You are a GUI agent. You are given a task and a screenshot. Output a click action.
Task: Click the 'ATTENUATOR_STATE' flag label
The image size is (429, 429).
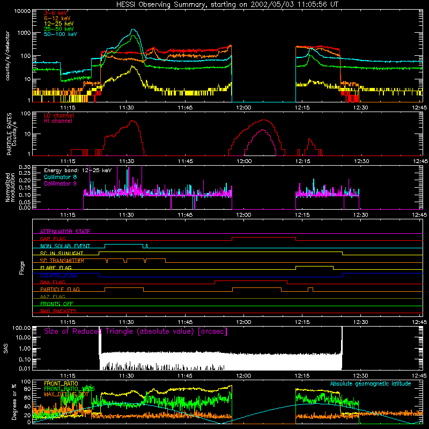[x=65, y=232]
